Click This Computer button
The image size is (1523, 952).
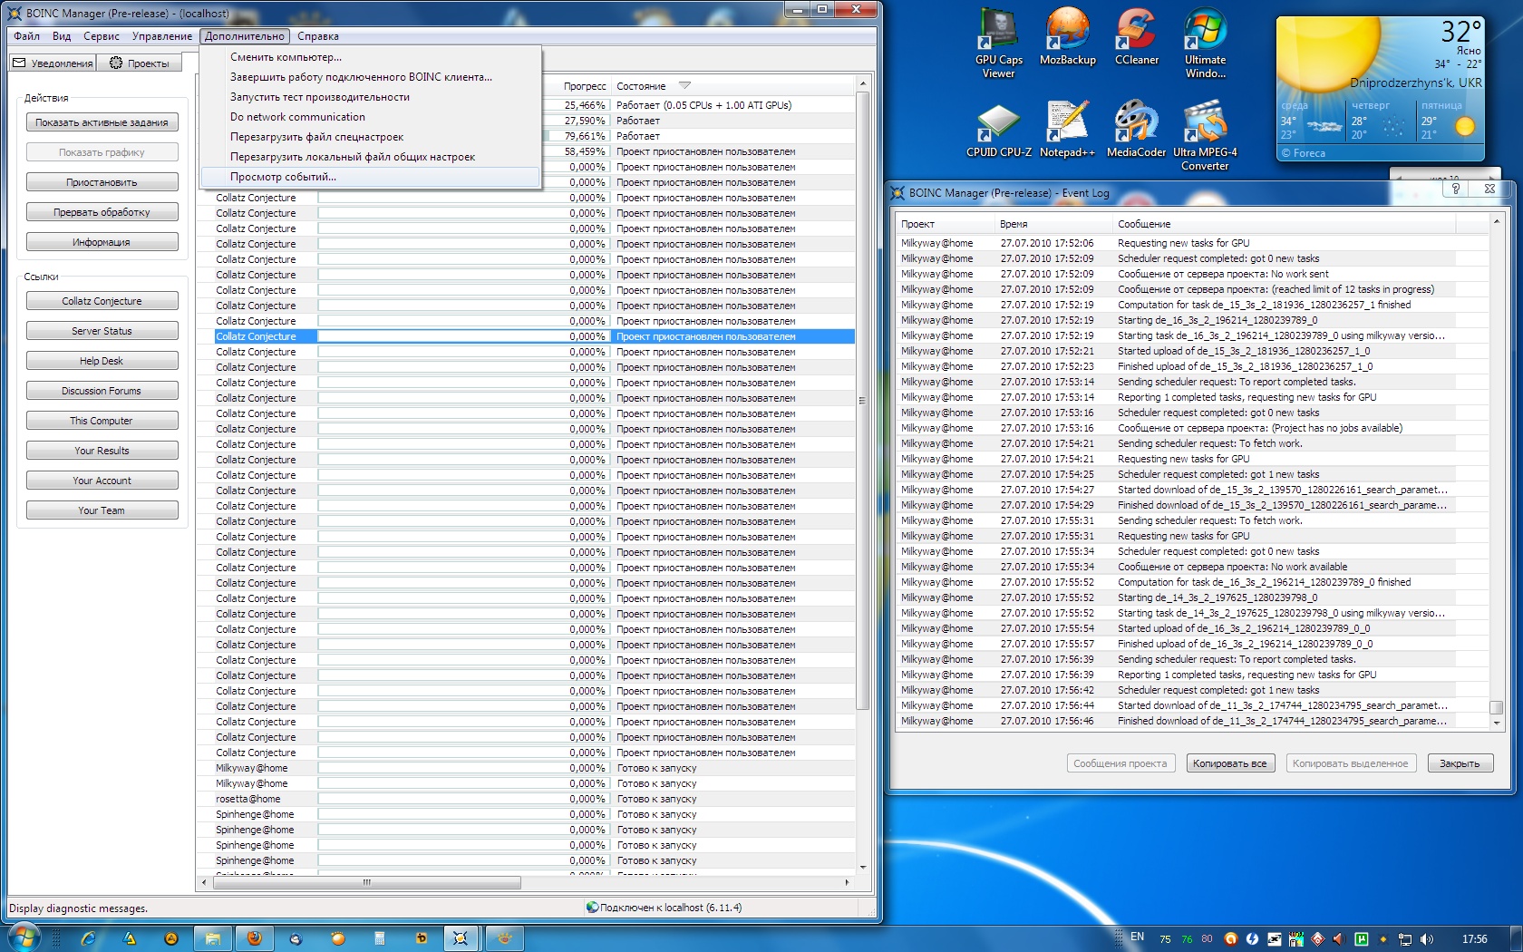pos(102,421)
